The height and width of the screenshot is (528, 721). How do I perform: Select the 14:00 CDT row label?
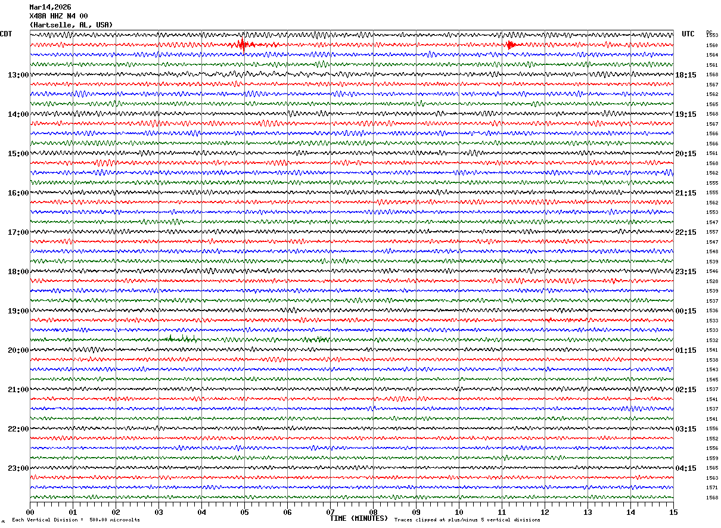[x=18, y=114]
